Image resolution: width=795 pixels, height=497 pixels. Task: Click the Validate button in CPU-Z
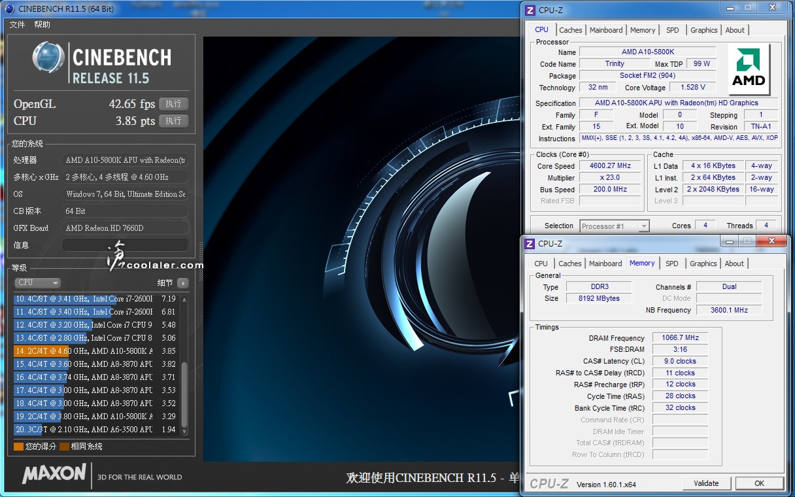(x=706, y=483)
